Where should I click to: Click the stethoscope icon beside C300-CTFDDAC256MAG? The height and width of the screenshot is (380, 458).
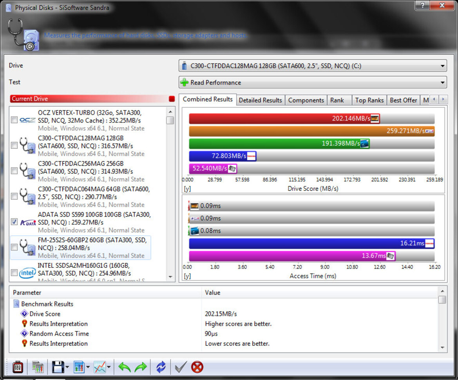tap(27, 171)
